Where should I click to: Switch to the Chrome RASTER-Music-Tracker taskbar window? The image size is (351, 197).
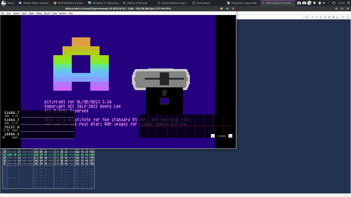tap(69, 3)
